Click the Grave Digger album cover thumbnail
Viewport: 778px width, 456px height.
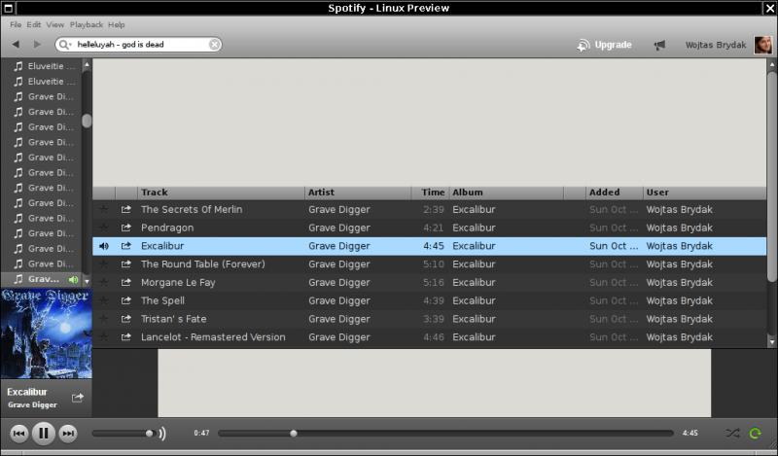[x=46, y=333]
